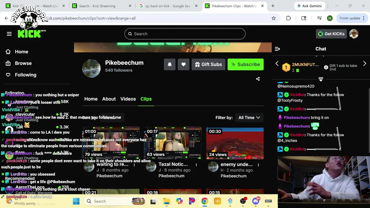Click the Home sidebar icon
This screenshot has width=370, height=208.
[x=8, y=52]
